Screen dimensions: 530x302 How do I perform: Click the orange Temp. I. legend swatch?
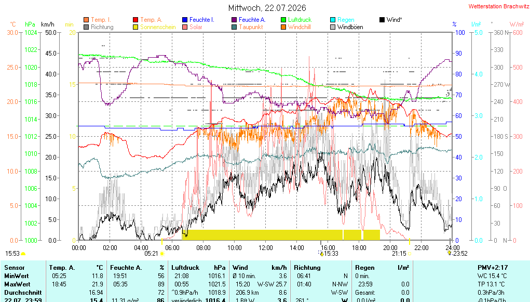click(86, 20)
